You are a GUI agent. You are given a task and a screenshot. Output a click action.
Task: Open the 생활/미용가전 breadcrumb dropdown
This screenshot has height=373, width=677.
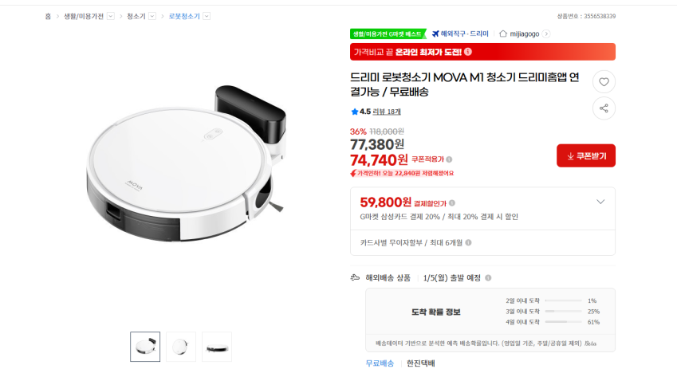(111, 16)
